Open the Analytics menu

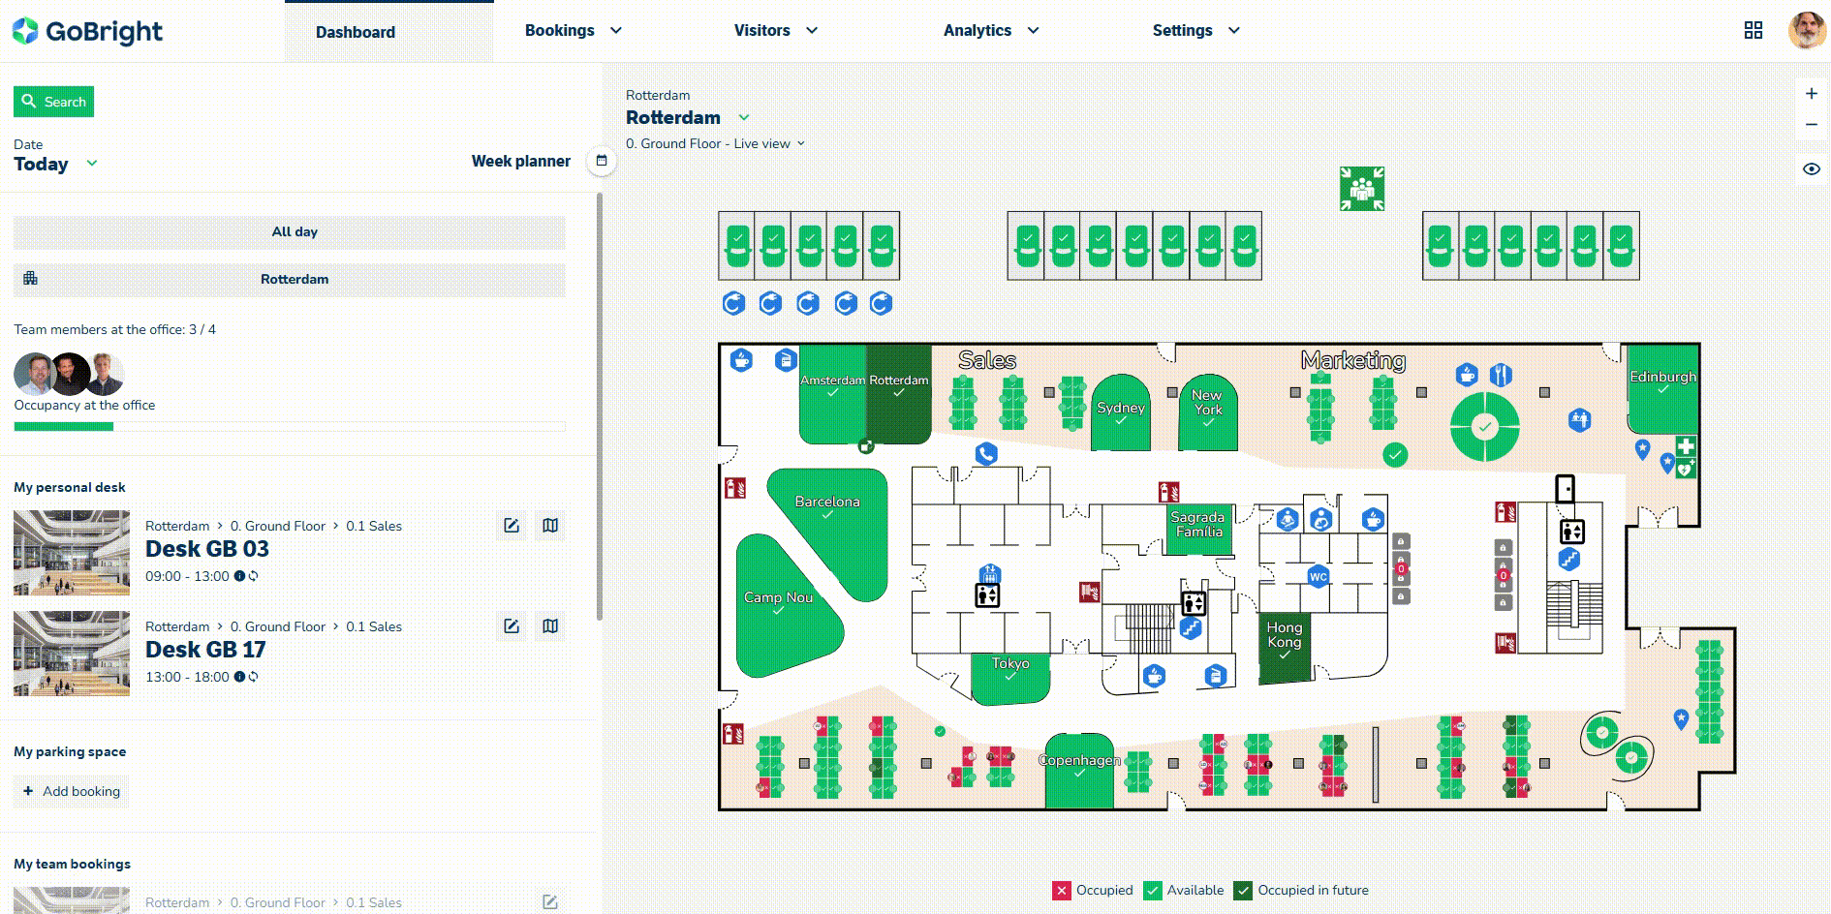pyautogui.click(x=988, y=30)
